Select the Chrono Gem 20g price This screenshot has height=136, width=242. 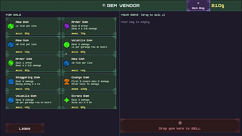point(83,107)
